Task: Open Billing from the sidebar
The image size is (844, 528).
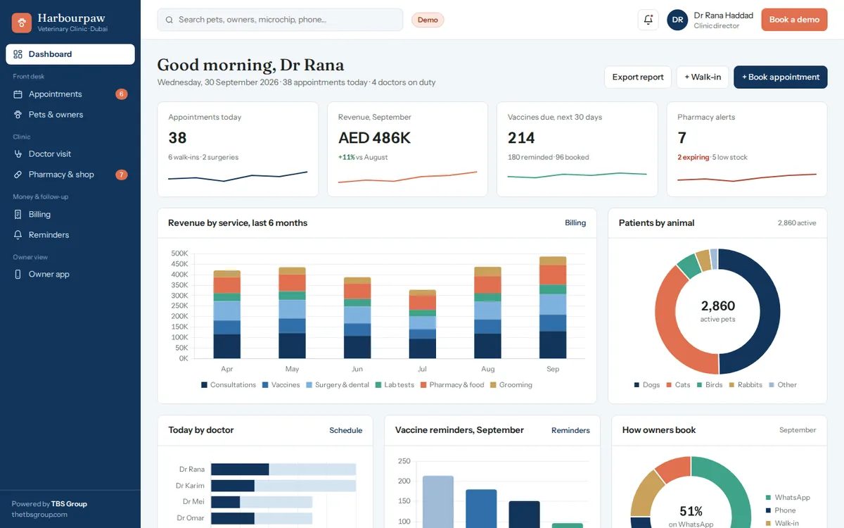Action: coord(70,215)
